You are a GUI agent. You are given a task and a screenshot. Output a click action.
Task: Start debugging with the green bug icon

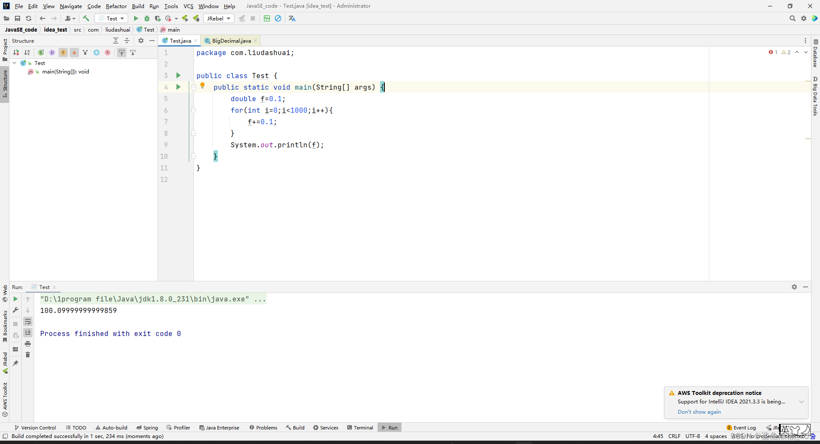pyautogui.click(x=147, y=18)
